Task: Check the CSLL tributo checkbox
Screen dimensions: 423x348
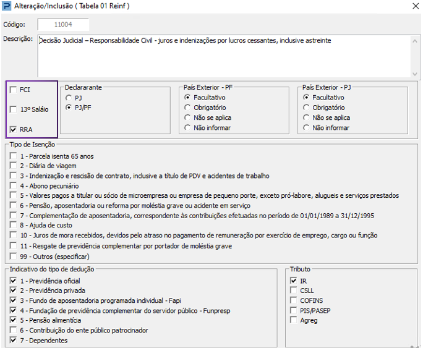Action: pos(294,290)
